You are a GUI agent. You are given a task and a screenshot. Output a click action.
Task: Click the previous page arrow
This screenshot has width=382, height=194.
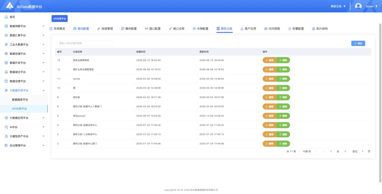(x=324, y=152)
